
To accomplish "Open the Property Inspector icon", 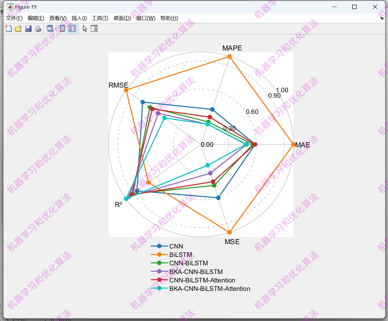I will pos(94,28).
